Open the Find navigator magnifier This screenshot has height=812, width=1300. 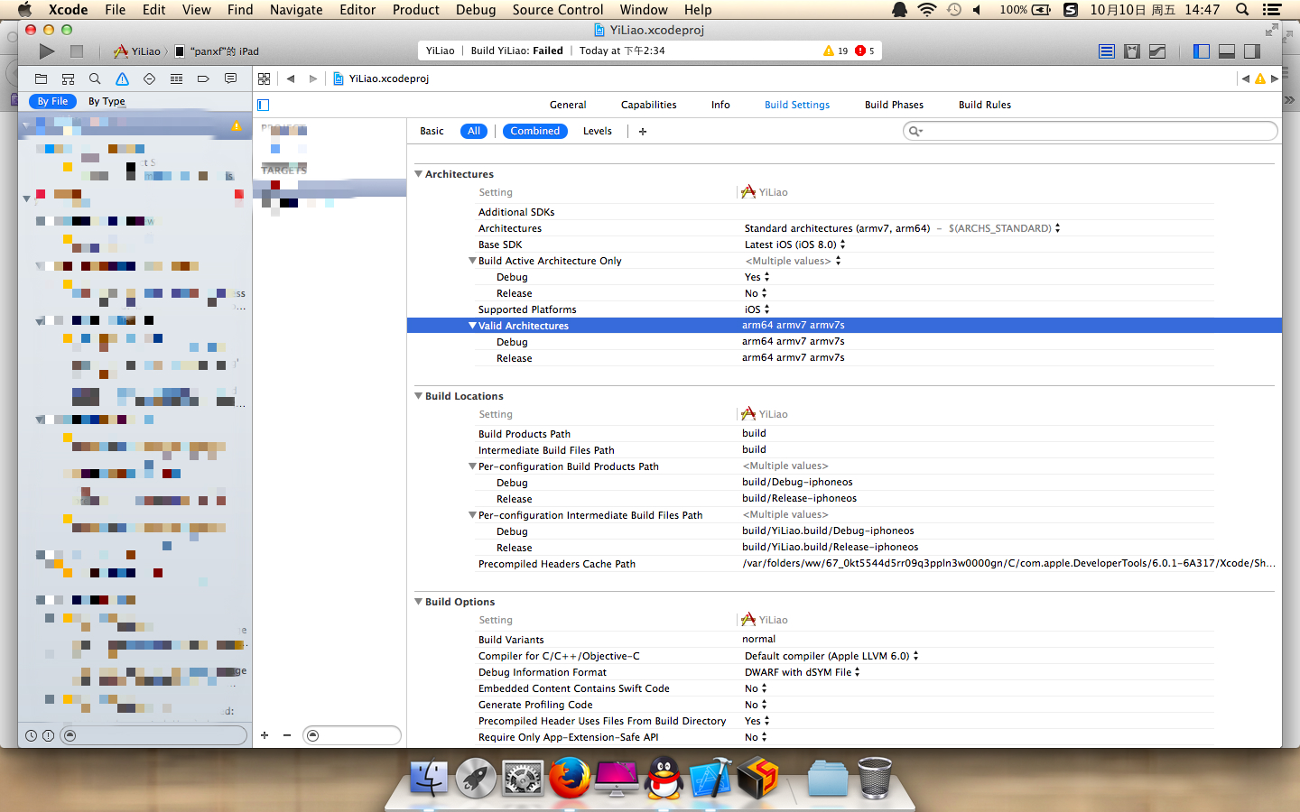click(95, 78)
